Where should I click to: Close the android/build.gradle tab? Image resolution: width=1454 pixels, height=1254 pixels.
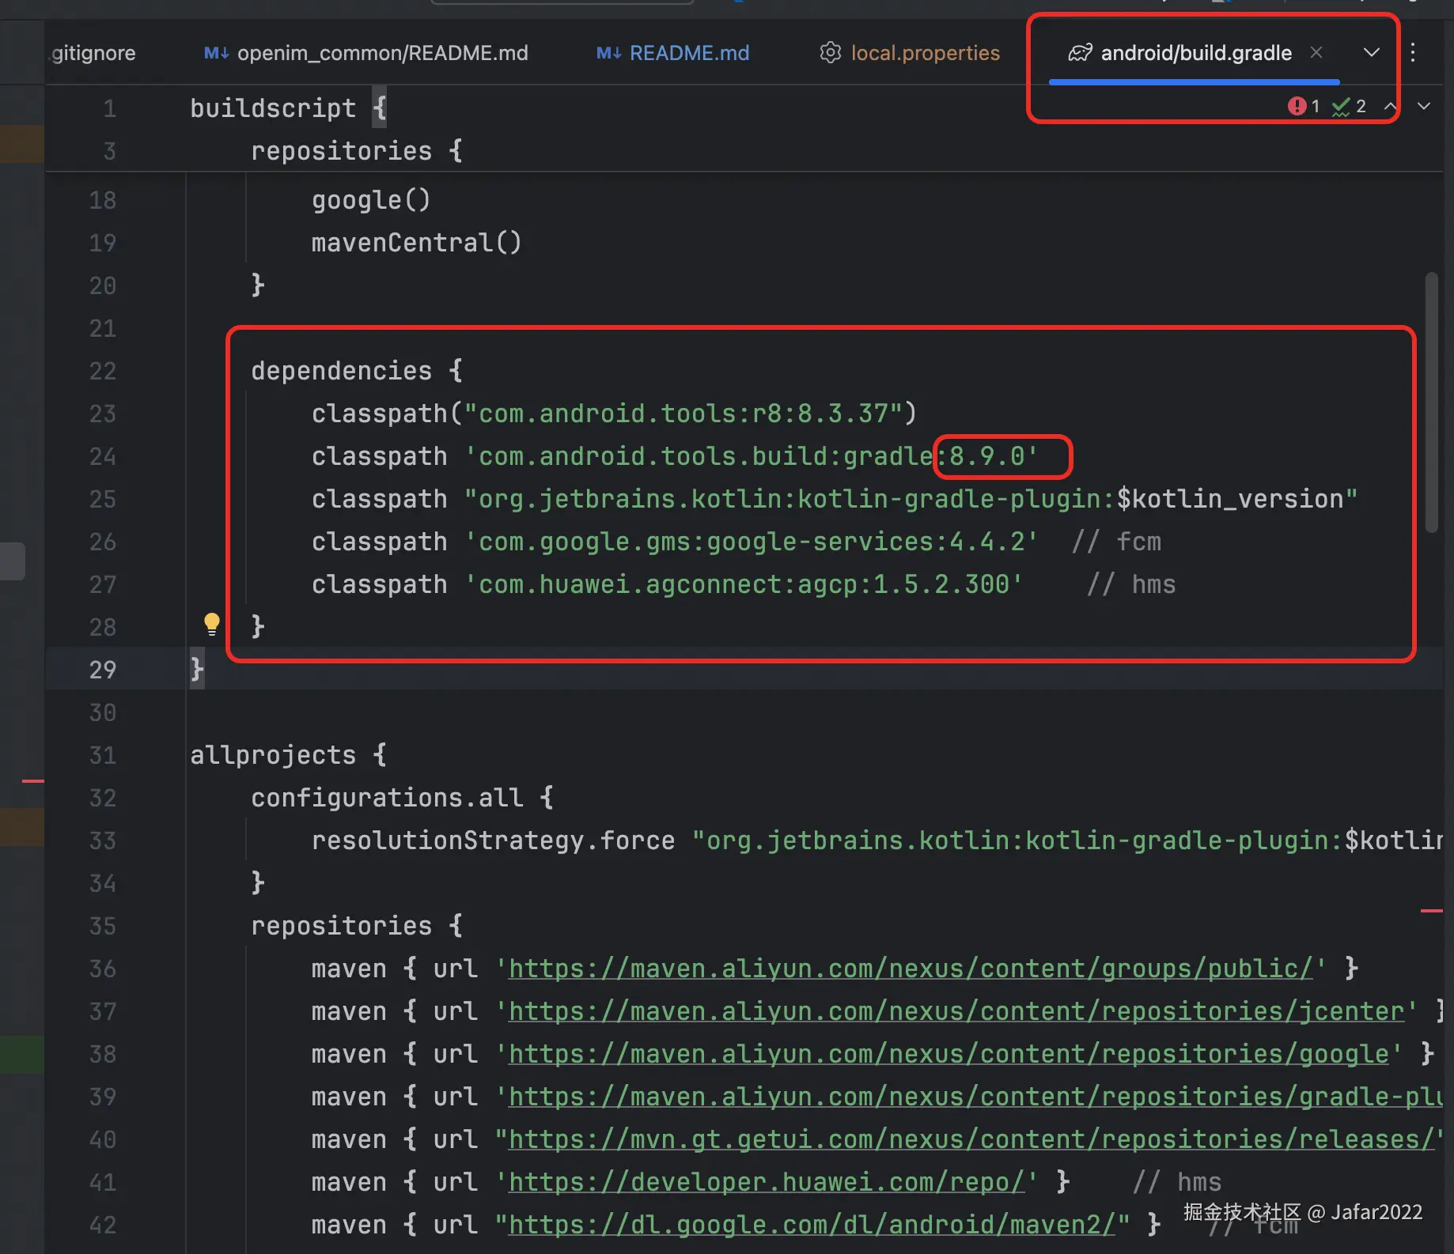click(x=1316, y=52)
